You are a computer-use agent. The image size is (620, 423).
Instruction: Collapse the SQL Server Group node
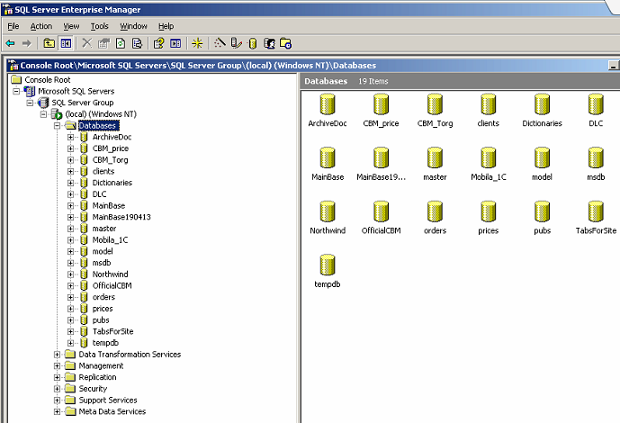[30, 103]
